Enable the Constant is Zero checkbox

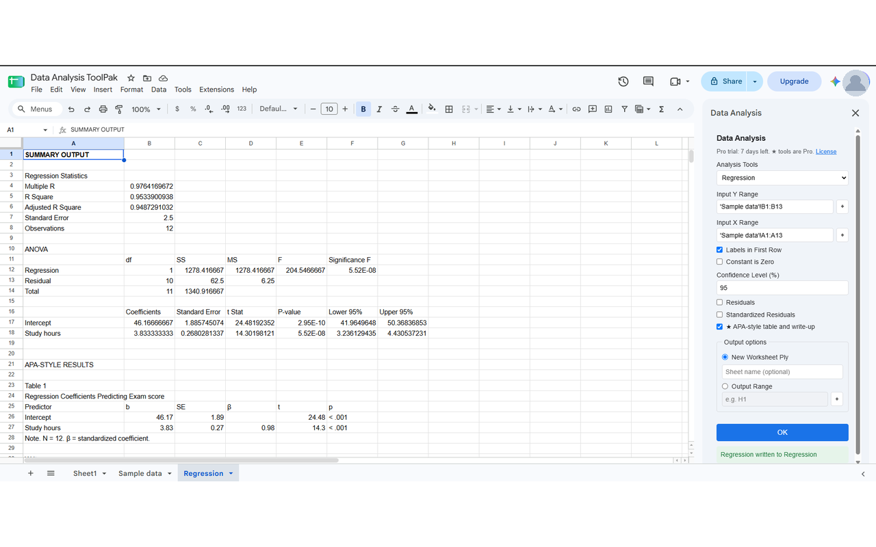tap(719, 262)
